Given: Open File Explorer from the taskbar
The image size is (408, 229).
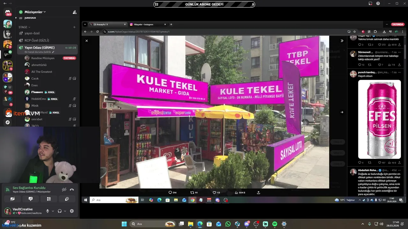Looking at the screenshot, I should tap(190, 224).
